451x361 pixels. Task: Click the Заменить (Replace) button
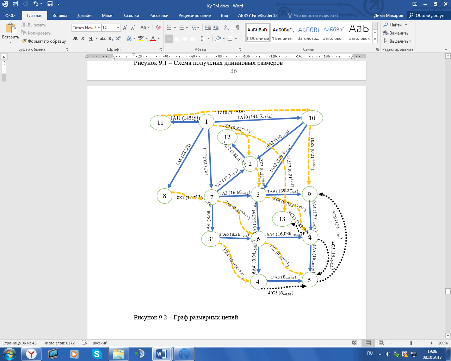pyautogui.click(x=396, y=33)
